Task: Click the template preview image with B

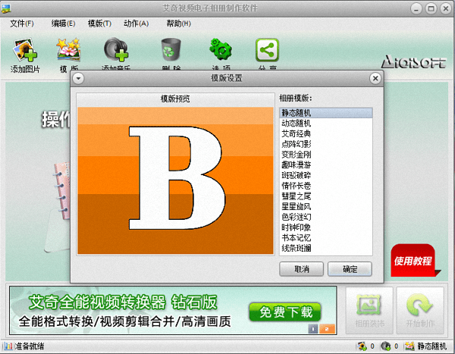Action: (176, 180)
